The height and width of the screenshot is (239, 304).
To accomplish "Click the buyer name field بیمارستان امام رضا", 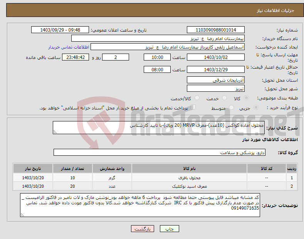I will pos(158,39).
